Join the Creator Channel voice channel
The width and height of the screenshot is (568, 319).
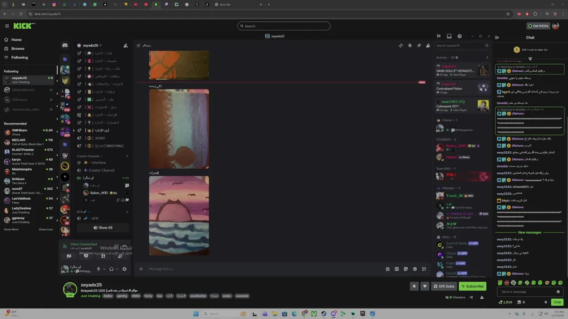[103, 170]
